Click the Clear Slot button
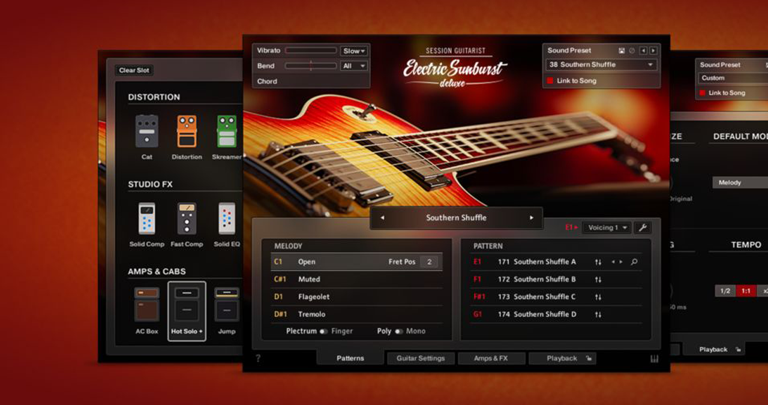The width and height of the screenshot is (768, 405). 134,70
